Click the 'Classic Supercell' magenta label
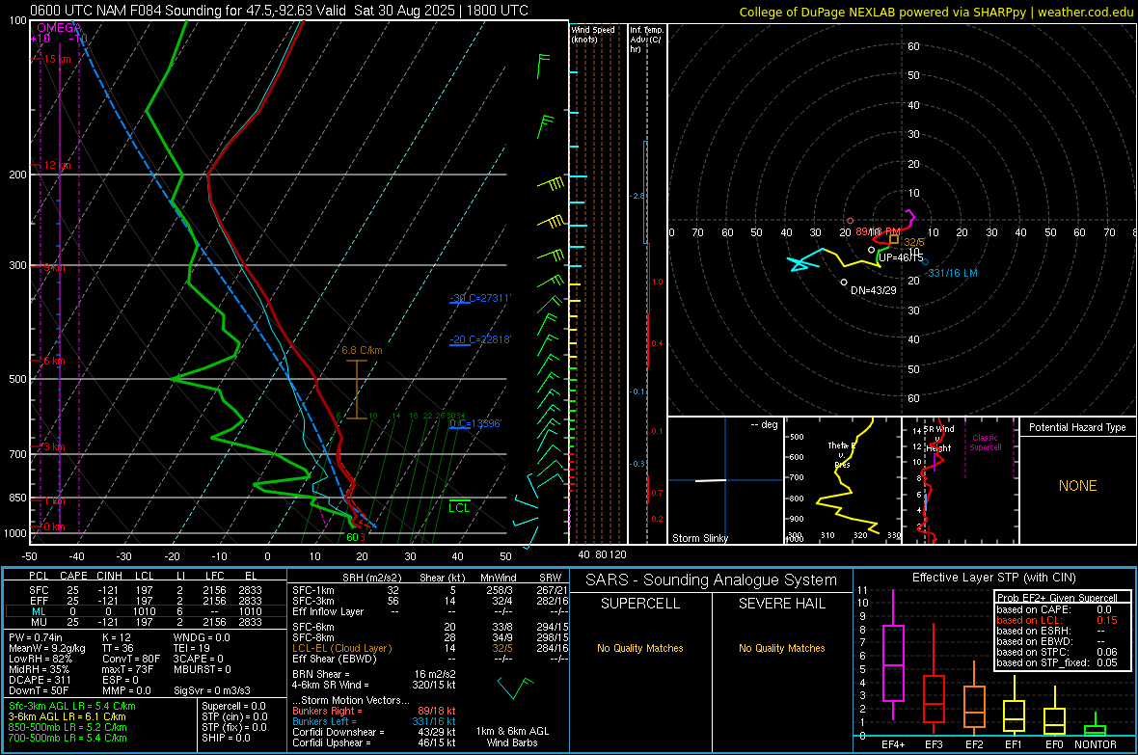The height and width of the screenshot is (755, 1138). [985, 443]
